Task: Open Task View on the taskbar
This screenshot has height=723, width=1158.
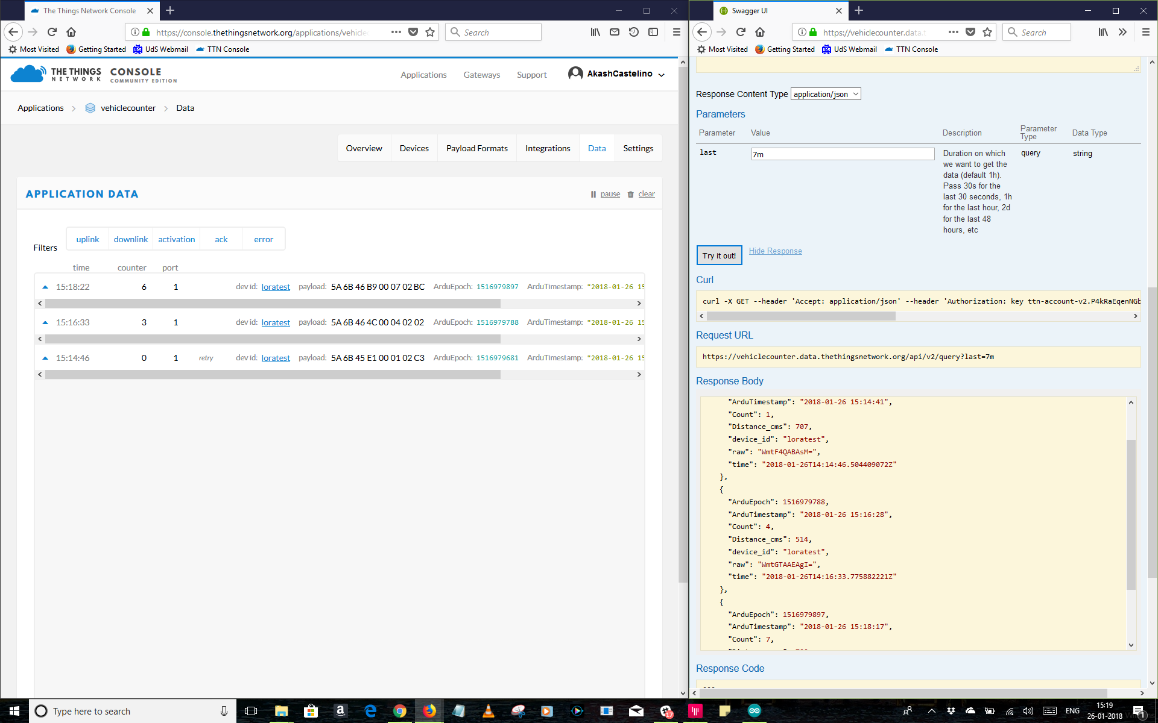Action: point(251,711)
